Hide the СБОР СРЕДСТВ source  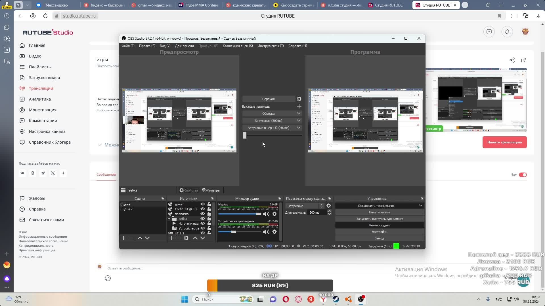click(203, 209)
